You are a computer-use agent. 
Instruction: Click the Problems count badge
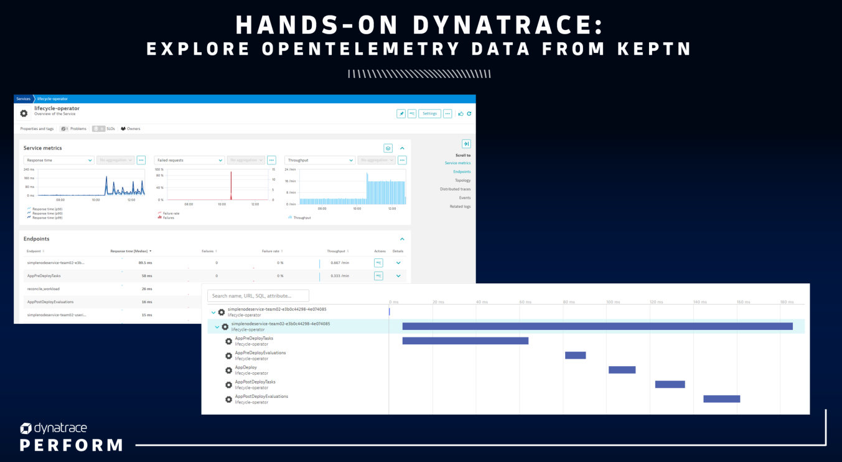coord(64,129)
